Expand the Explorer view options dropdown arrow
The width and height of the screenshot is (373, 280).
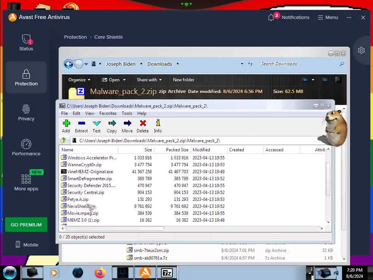(313, 80)
